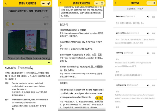
Task: Play audio for confining vocabulary entry
Action: (x=148, y=53)
